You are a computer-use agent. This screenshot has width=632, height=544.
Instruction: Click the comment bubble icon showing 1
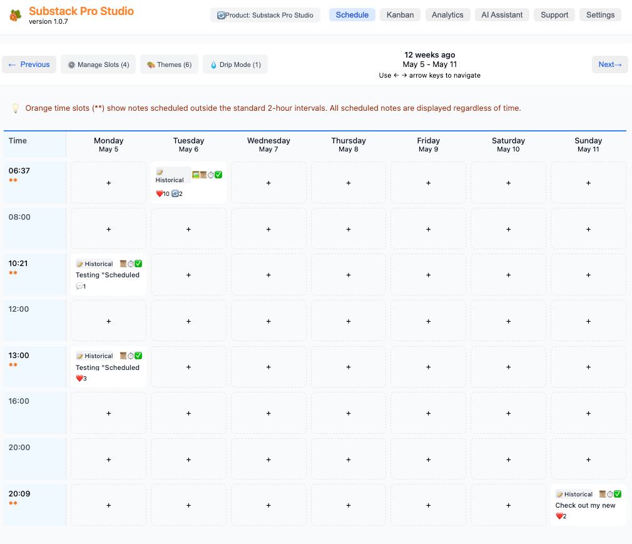coord(79,286)
